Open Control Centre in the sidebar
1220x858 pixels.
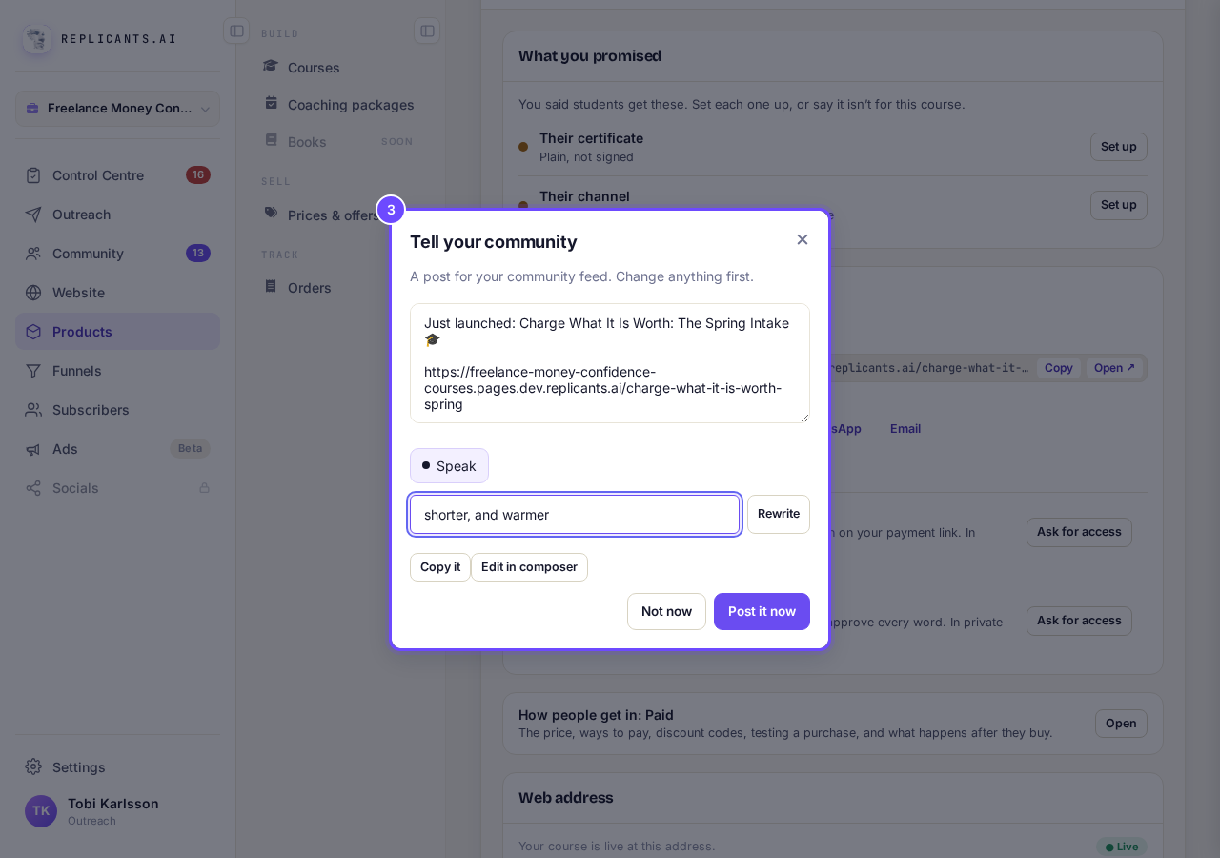click(117, 175)
